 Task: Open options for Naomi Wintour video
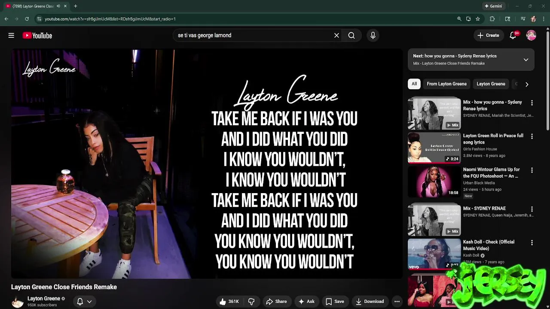click(532, 170)
